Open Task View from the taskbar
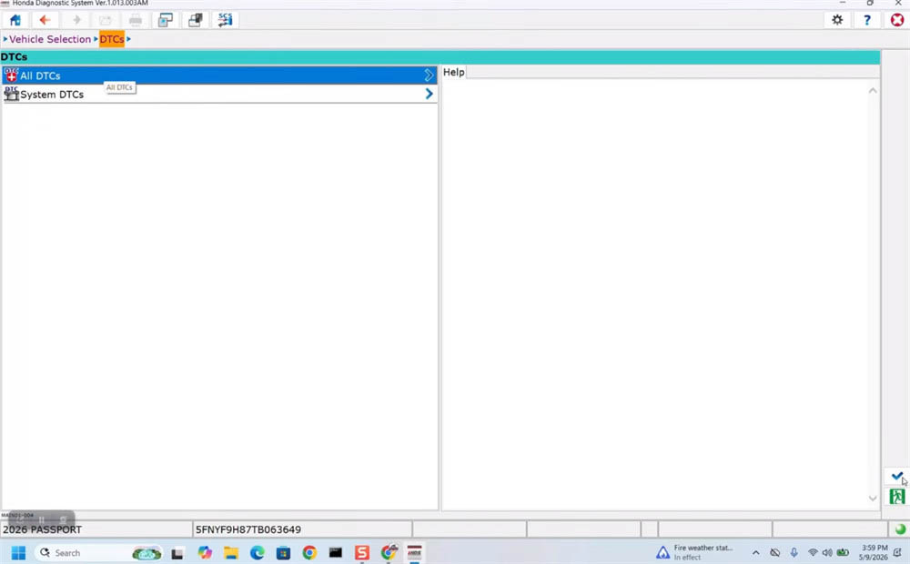Screen dimensions: 910x564 [177, 553]
